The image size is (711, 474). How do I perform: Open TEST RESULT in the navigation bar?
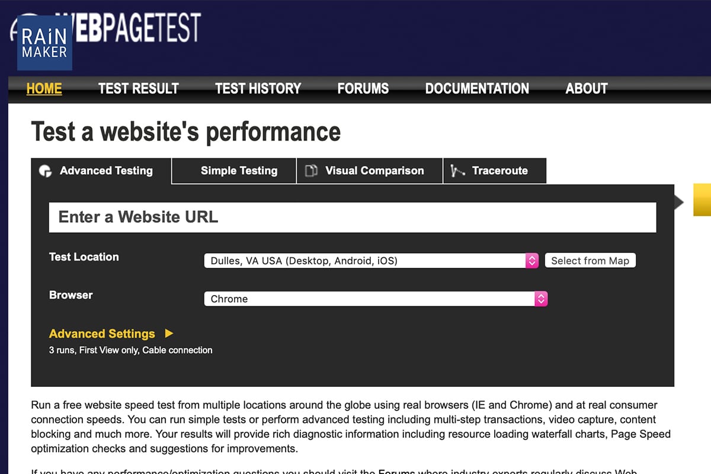click(x=138, y=89)
